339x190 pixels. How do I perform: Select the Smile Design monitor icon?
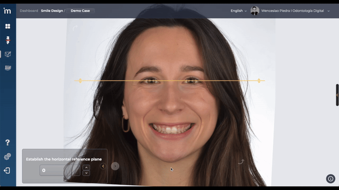click(8, 54)
